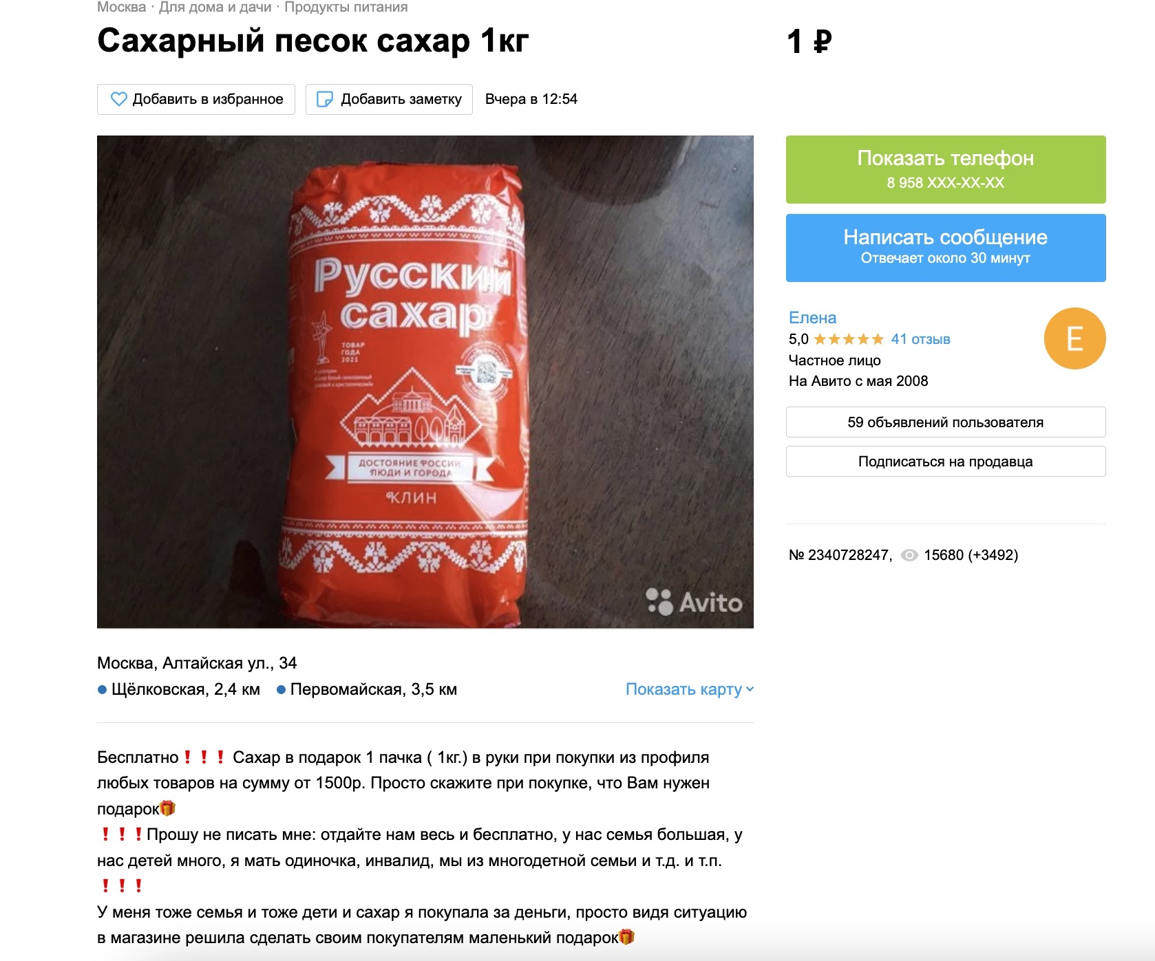Click the heart icon to favorite listing
Screen dimensions: 1155x961
[x=119, y=99]
